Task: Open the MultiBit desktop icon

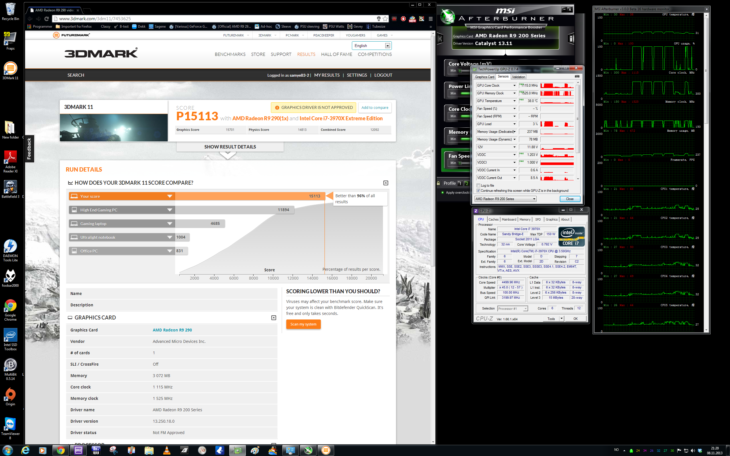Action: coord(10,369)
